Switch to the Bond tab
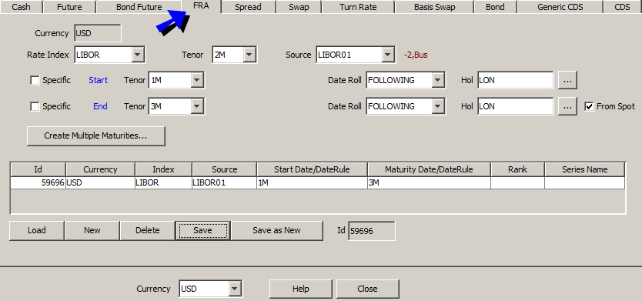Screen dimensions: 642x301 pos(495,7)
